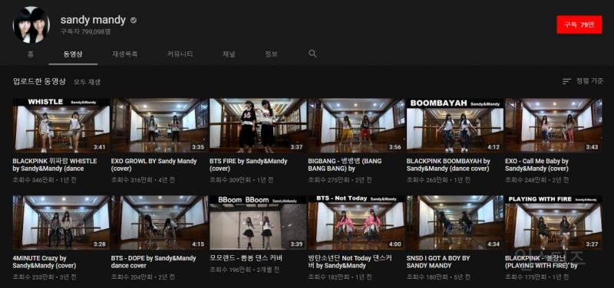The height and width of the screenshot is (288, 614).
Task: Open the EXO GROWL video thumbnail
Action: click(x=160, y=126)
